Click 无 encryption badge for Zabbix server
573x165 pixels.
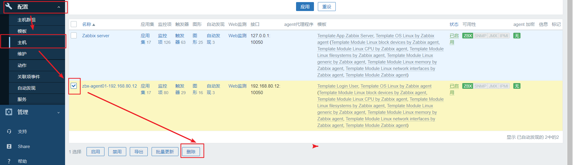tap(517, 36)
